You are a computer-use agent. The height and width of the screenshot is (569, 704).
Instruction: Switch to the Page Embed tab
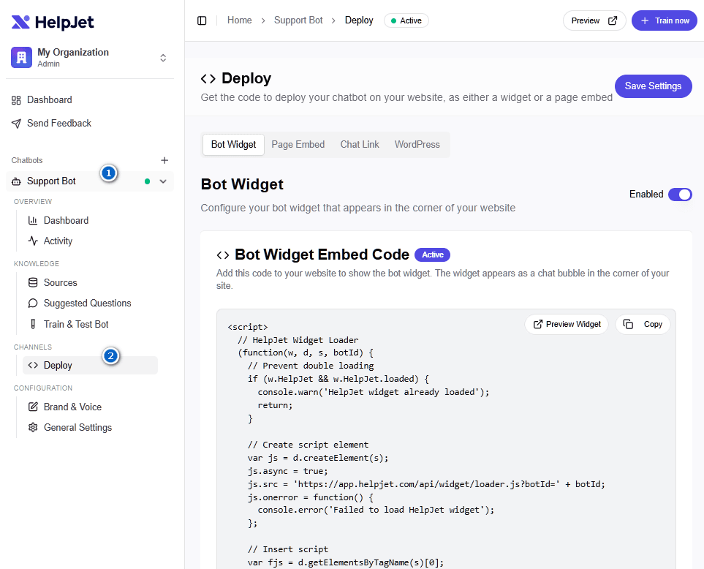298,145
